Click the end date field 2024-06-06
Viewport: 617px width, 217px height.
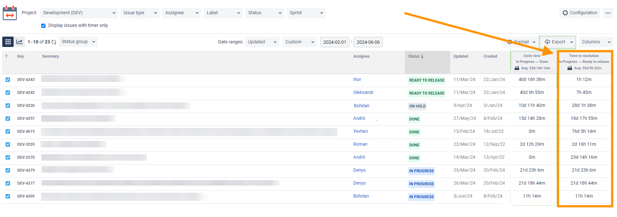click(x=368, y=42)
